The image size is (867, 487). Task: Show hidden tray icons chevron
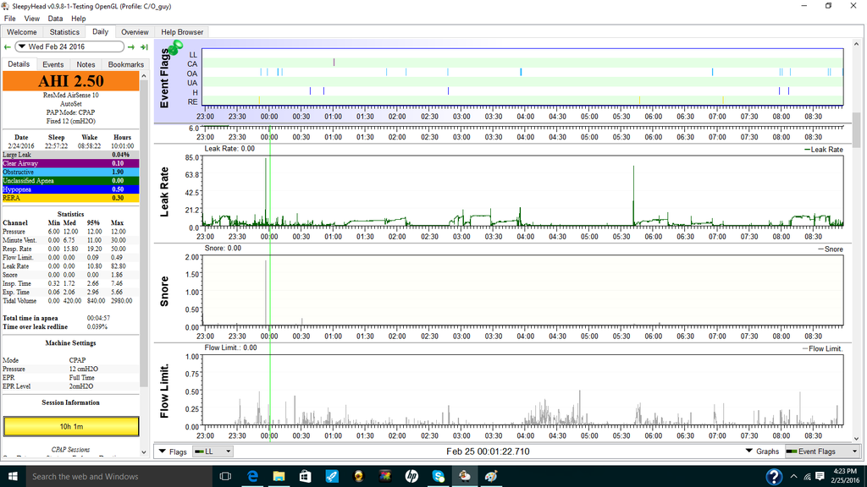[x=793, y=476]
